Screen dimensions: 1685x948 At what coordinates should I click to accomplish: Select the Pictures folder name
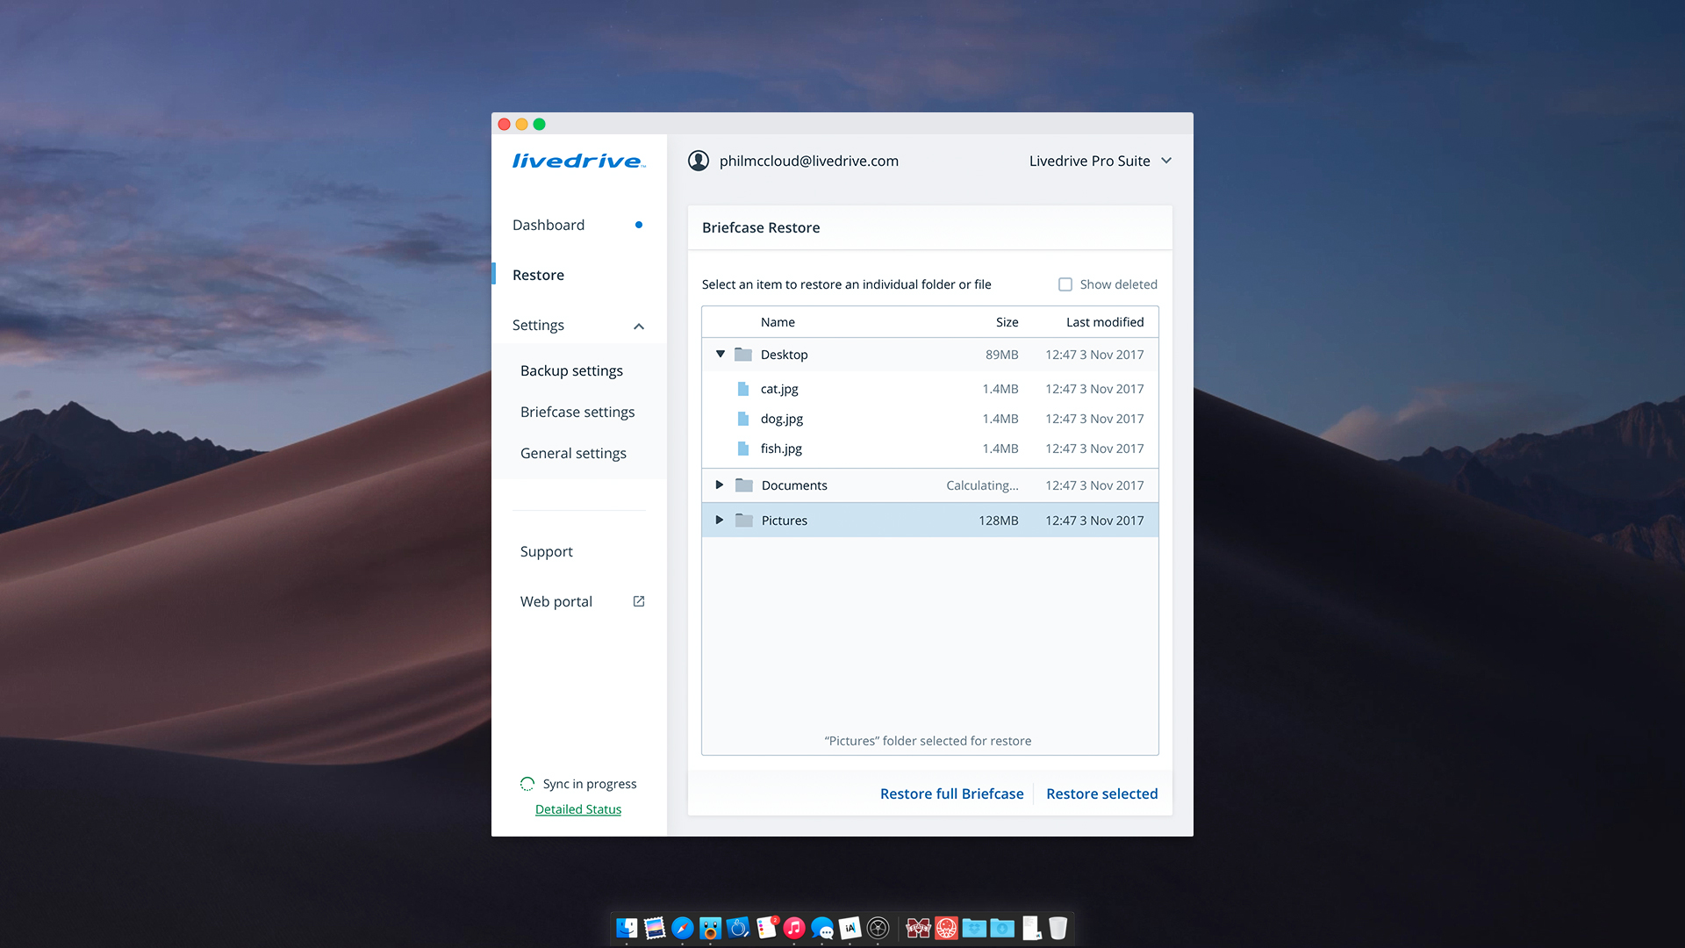tap(784, 521)
